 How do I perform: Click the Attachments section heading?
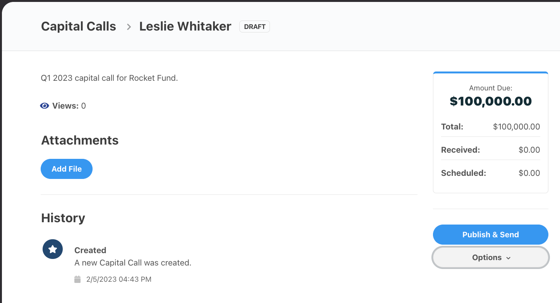click(80, 140)
